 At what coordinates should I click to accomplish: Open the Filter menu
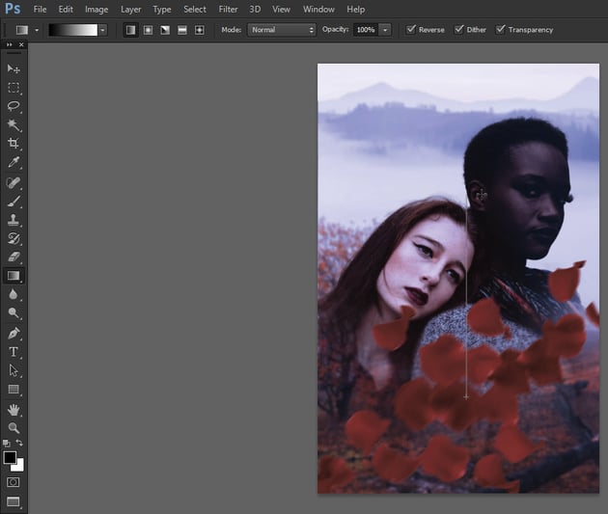[x=228, y=10]
